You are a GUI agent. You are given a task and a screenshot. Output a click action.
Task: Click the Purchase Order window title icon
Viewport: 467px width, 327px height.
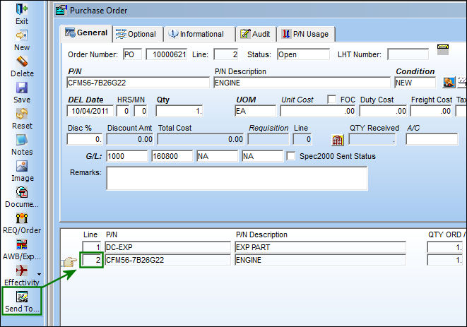tap(61, 10)
